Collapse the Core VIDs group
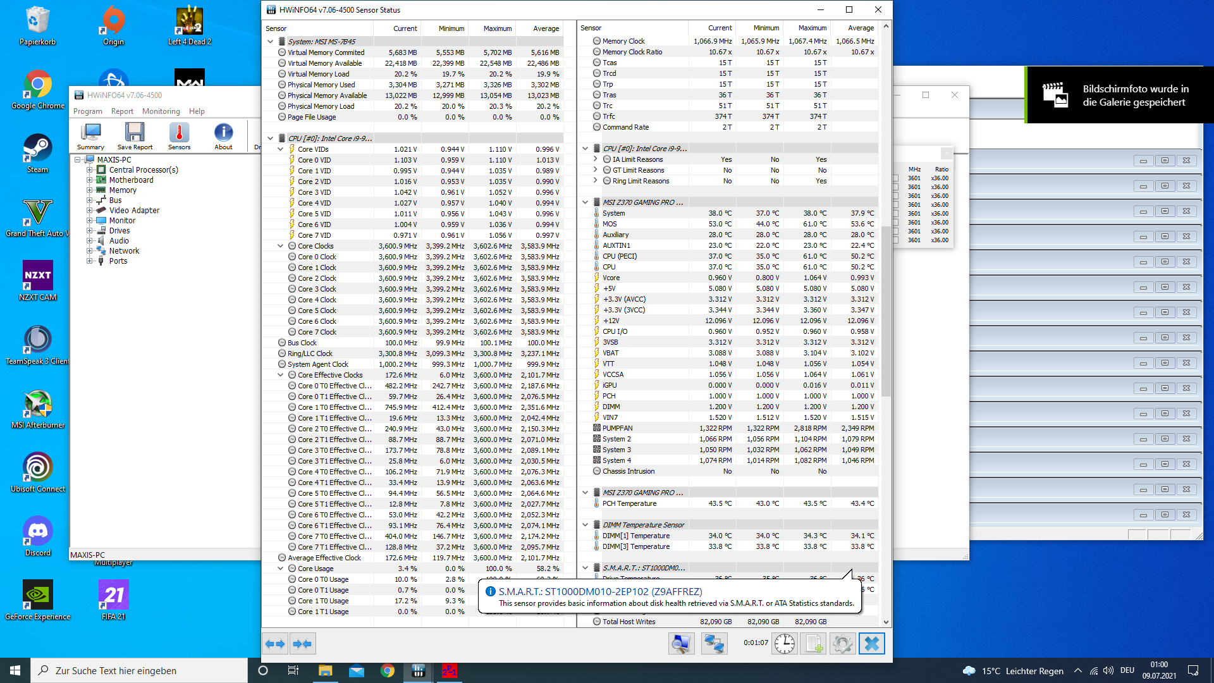The image size is (1214, 683). pos(281,149)
